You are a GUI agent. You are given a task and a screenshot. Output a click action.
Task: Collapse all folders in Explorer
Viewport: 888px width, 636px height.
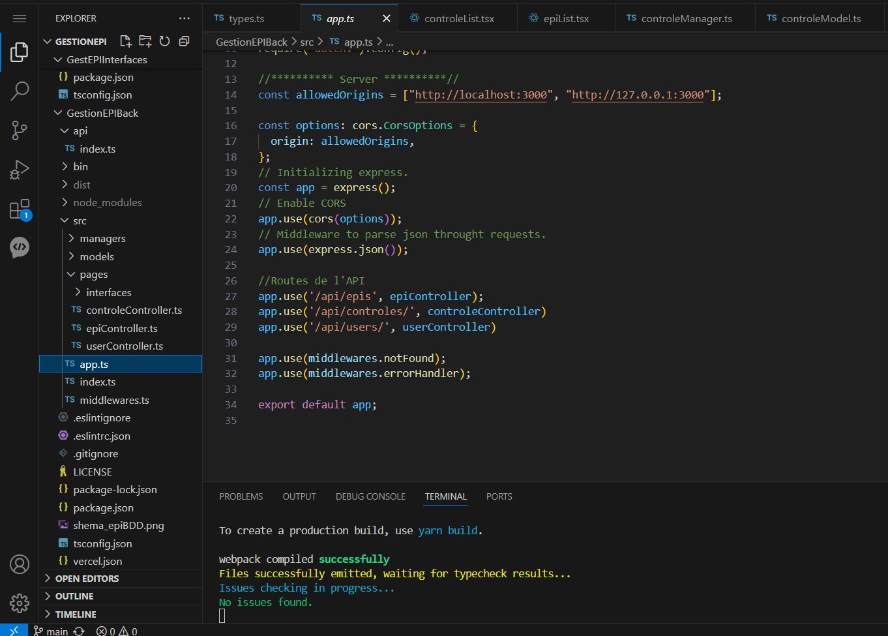(184, 41)
